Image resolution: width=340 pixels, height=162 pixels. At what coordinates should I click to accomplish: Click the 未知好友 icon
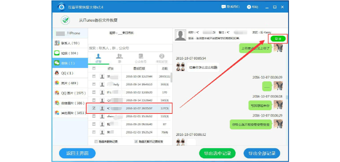point(162,56)
